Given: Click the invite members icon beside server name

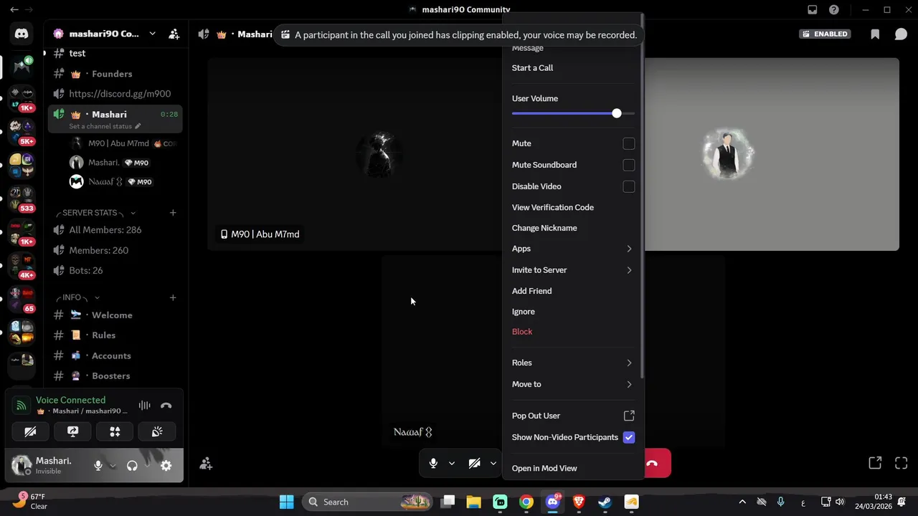Looking at the screenshot, I should pyautogui.click(x=174, y=34).
